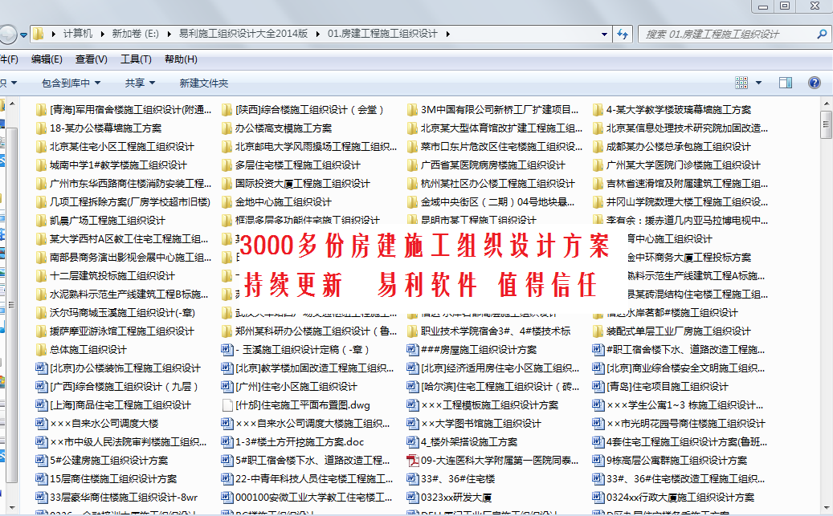Open the view options dropdown arrow
The image size is (833, 516).
pyautogui.click(x=759, y=83)
